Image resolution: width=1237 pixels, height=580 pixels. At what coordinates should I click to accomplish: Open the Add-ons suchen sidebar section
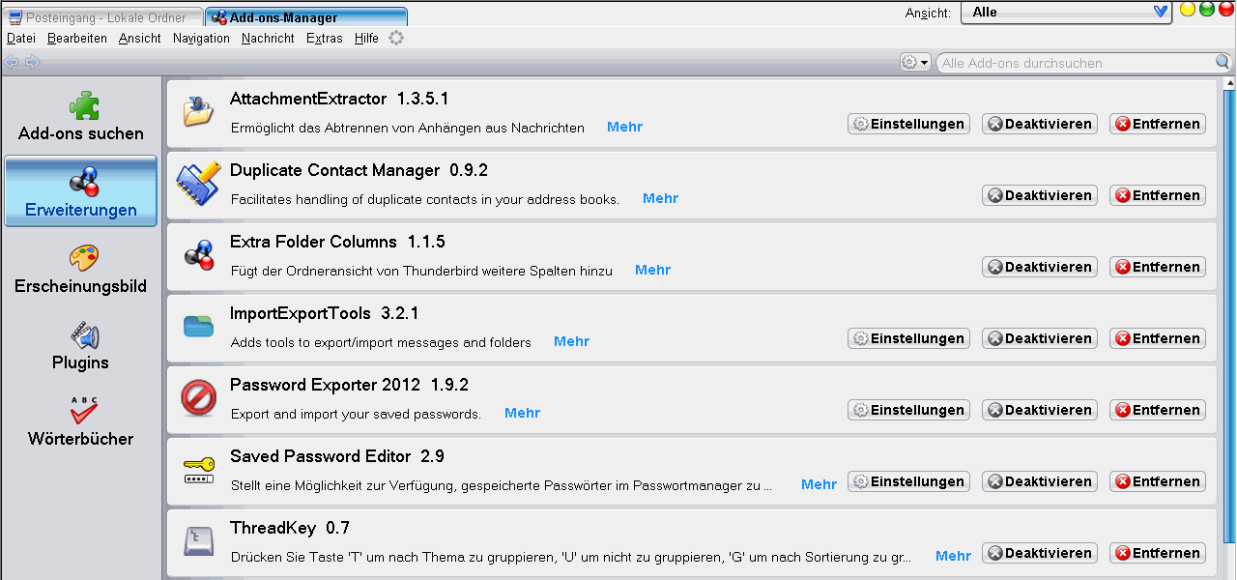[81, 116]
